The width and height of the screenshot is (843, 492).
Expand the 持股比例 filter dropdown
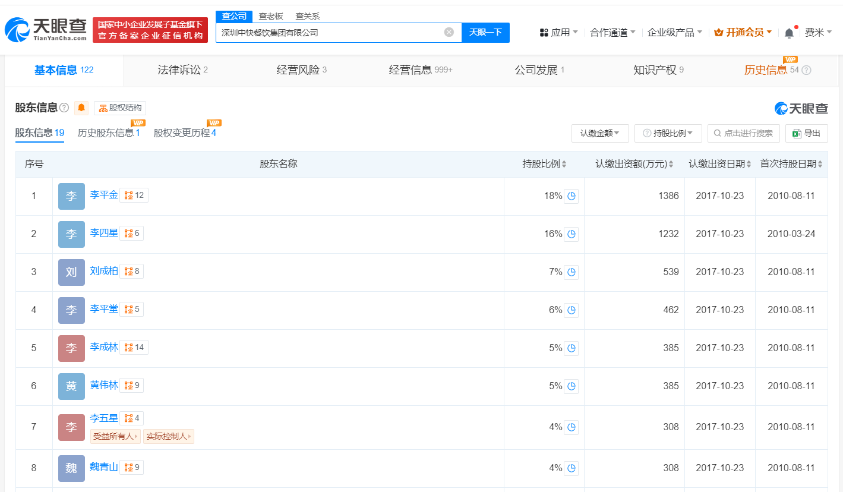click(668, 133)
